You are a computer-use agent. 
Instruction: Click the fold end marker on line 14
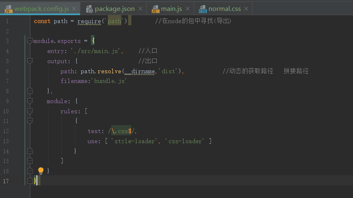pos(30,151)
